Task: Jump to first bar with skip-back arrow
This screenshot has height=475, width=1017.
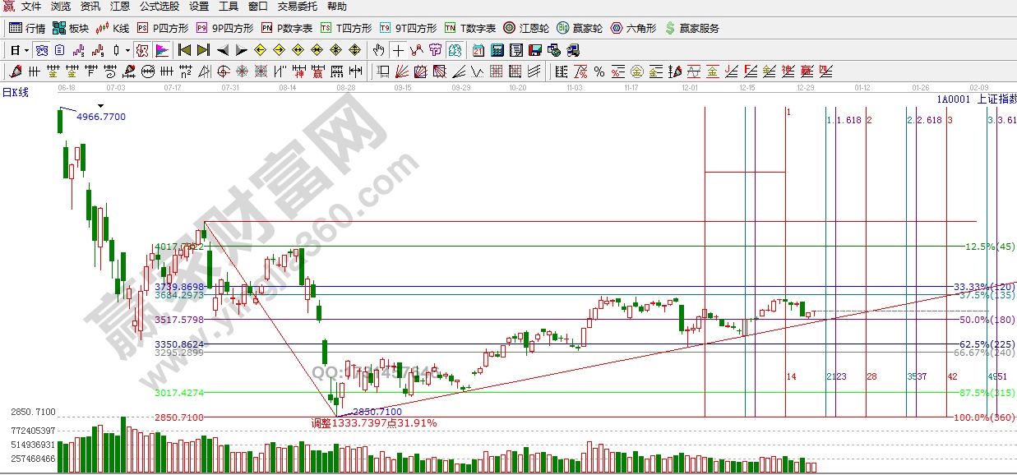Action: pyautogui.click(x=184, y=50)
